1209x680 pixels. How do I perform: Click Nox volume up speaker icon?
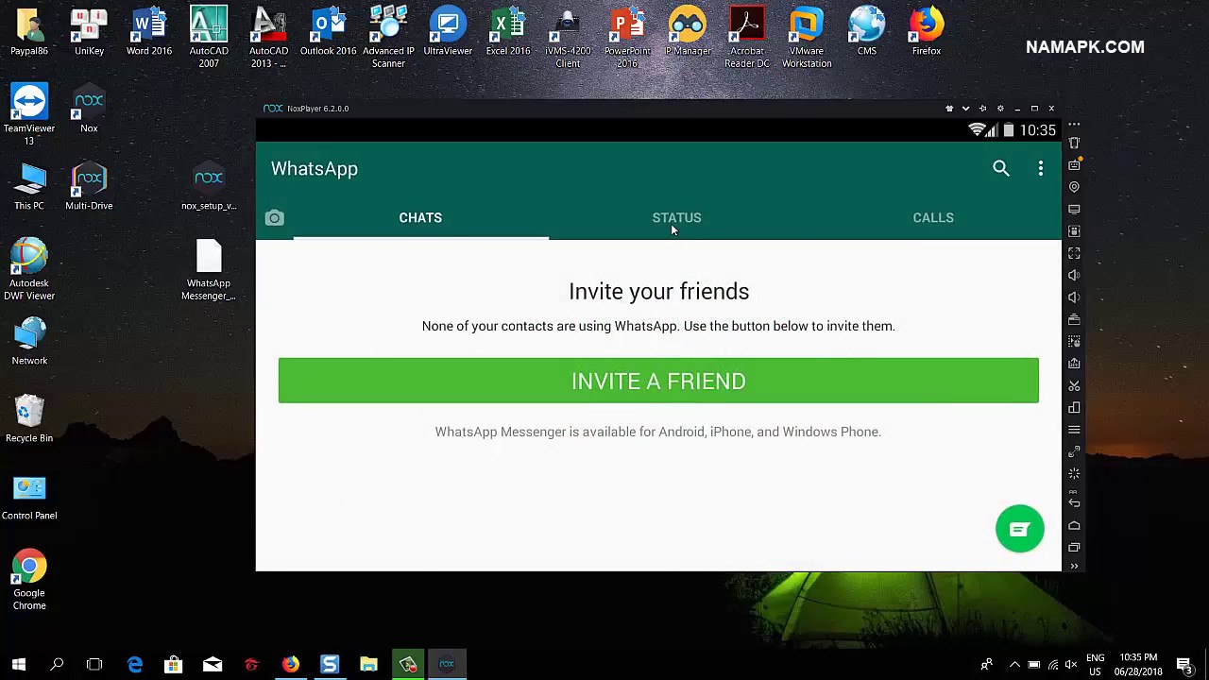tap(1074, 276)
